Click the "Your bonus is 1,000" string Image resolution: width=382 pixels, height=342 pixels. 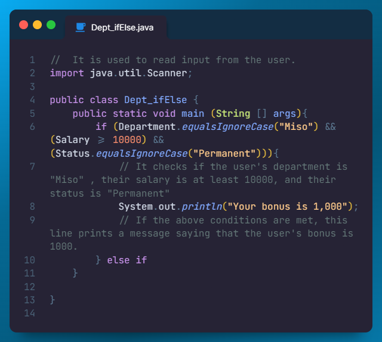point(287,207)
